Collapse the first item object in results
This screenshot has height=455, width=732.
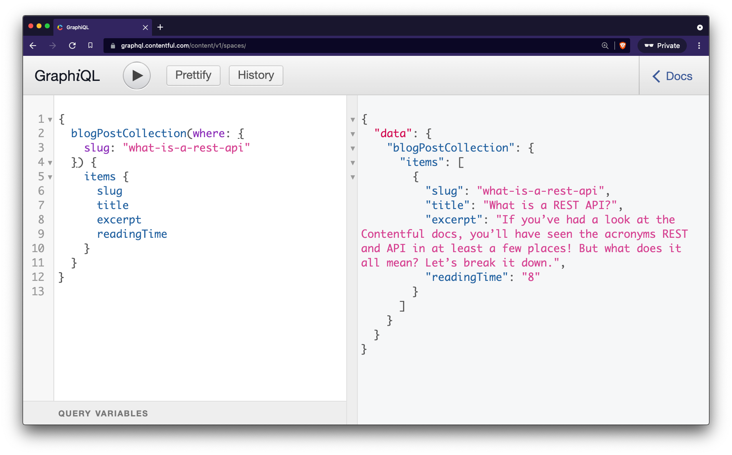tap(353, 177)
